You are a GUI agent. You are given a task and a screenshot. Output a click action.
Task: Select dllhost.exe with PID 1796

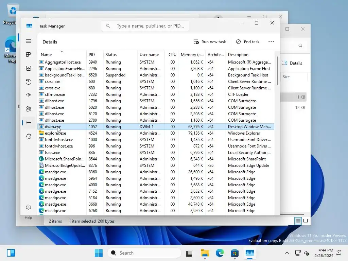[156, 101]
